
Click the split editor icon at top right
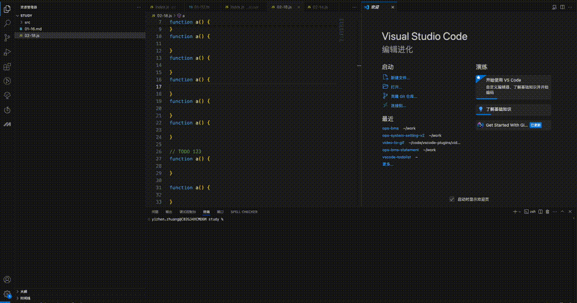pyautogui.click(x=562, y=7)
